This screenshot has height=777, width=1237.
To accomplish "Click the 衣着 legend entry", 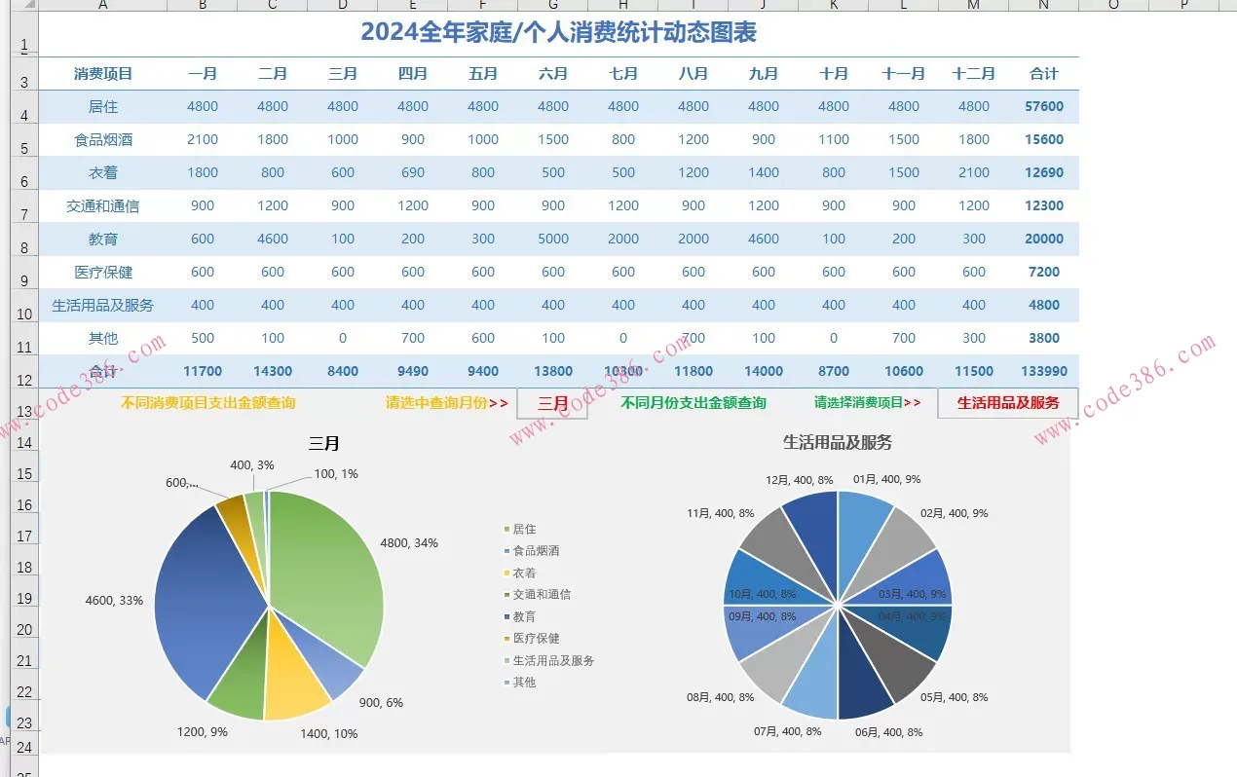I will coord(520,573).
